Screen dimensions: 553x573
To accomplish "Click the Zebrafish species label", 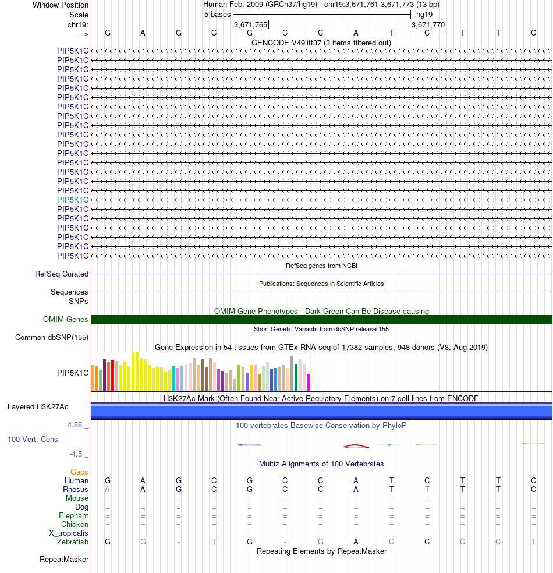I will (x=73, y=542).
